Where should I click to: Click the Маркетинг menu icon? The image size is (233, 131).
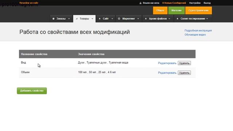tap(119, 19)
